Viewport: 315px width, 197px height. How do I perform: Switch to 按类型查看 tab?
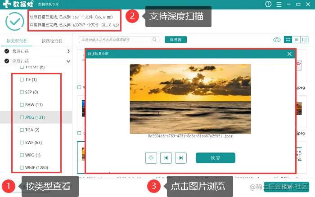[x=17, y=41]
